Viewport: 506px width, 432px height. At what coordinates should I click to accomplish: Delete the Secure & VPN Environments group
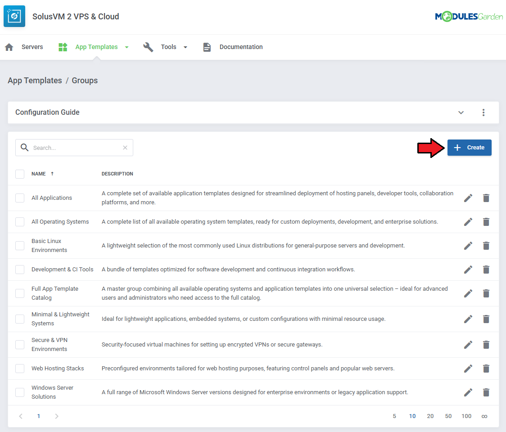tap(486, 345)
